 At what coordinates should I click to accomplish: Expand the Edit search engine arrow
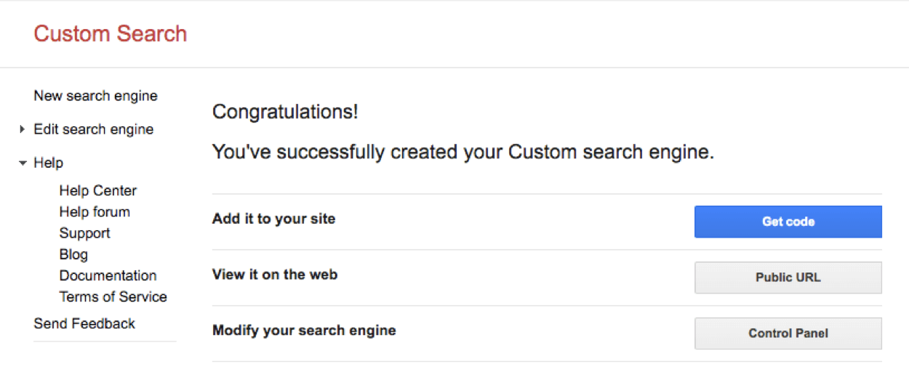(23, 130)
